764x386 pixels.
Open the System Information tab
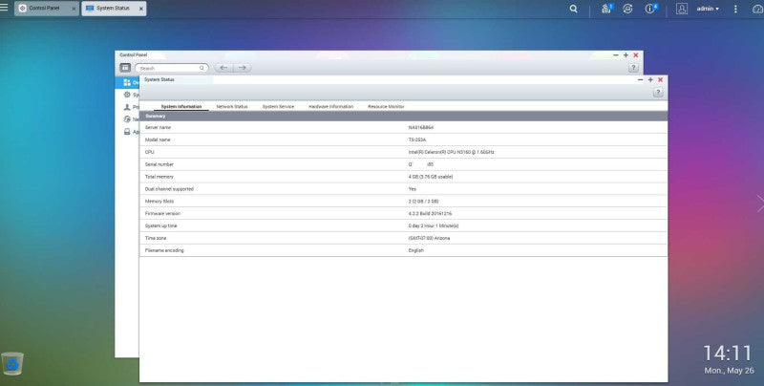coord(181,106)
